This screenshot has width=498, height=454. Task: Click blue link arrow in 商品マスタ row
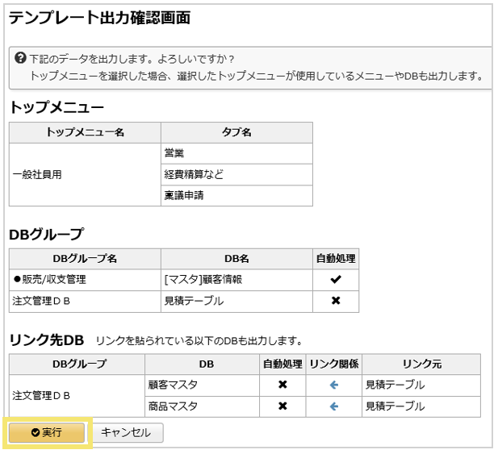(333, 406)
